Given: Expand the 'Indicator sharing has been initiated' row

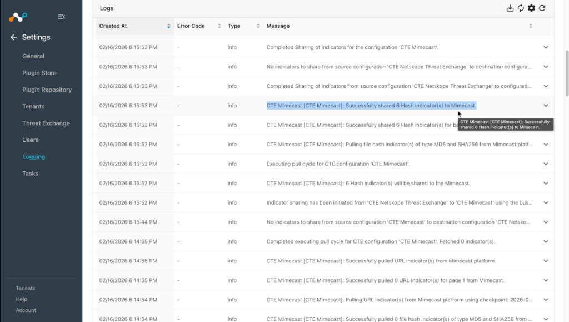Looking at the screenshot, I should [546, 203].
